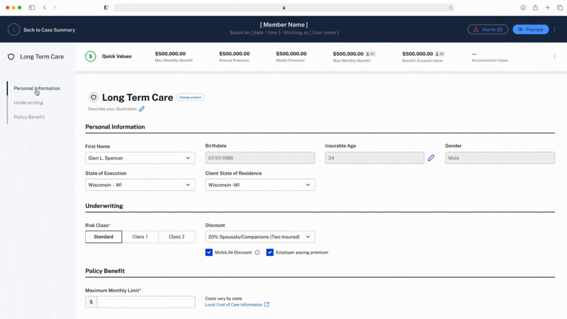The width and height of the screenshot is (567, 319).
Task: Click Back to Case Summary link
Action: point(49,30)
